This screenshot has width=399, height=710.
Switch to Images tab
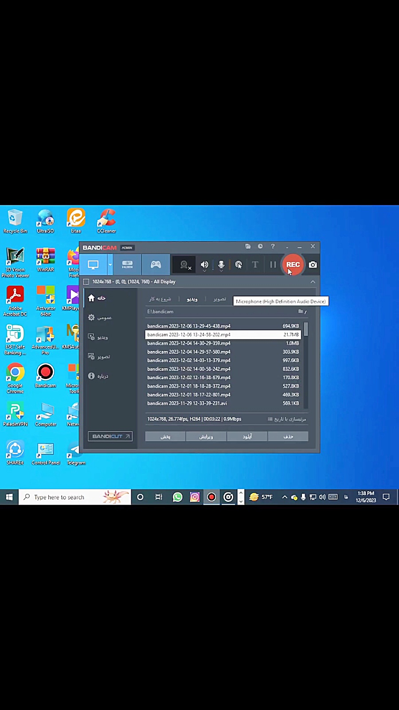point(219,299)
